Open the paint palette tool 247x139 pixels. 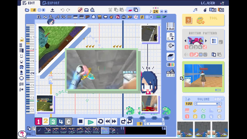click(x=200, y=21)
